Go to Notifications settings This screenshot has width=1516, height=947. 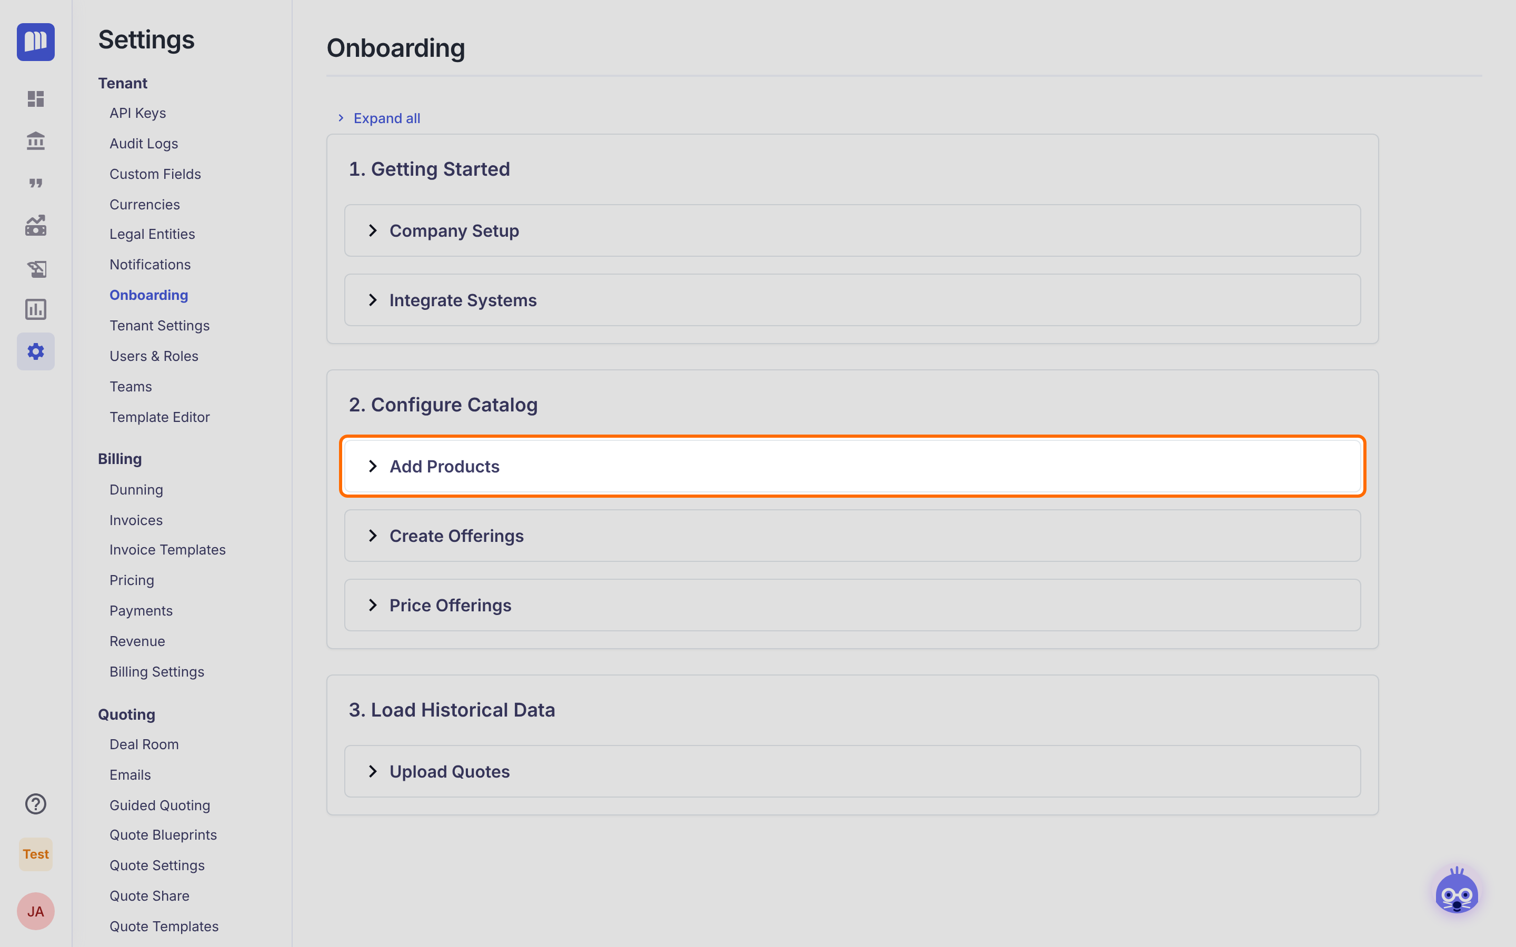pos(151,264)
